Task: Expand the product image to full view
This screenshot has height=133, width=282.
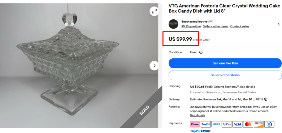Action: click(154, 11)
